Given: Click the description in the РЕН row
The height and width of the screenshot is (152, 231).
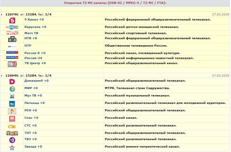Looking at the screenshot, I should click(x=145, y=110).
